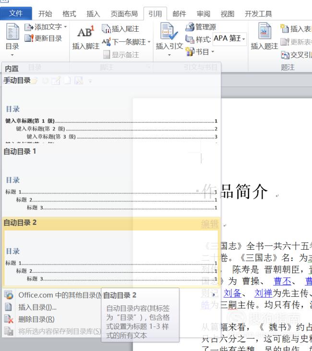Click the 保存到目录库 icon

[x=9, y=331]
